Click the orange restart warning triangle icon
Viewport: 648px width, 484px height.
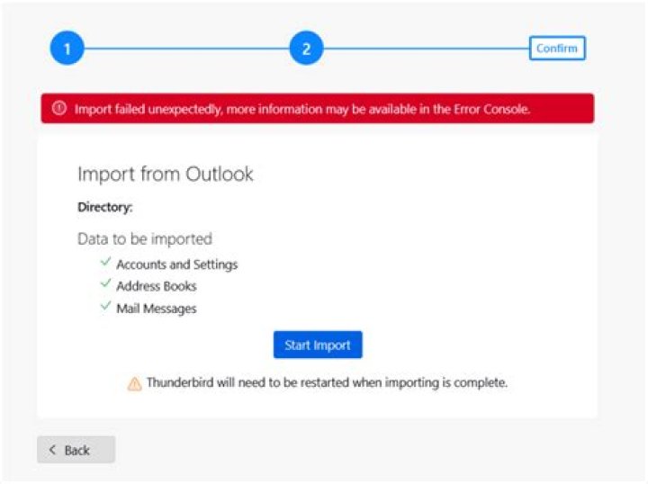point(134,383)
